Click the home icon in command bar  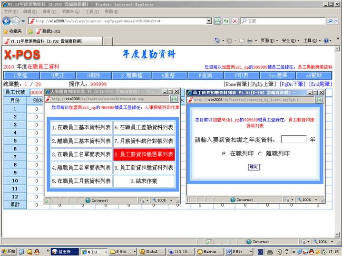(x=217, y=41)
